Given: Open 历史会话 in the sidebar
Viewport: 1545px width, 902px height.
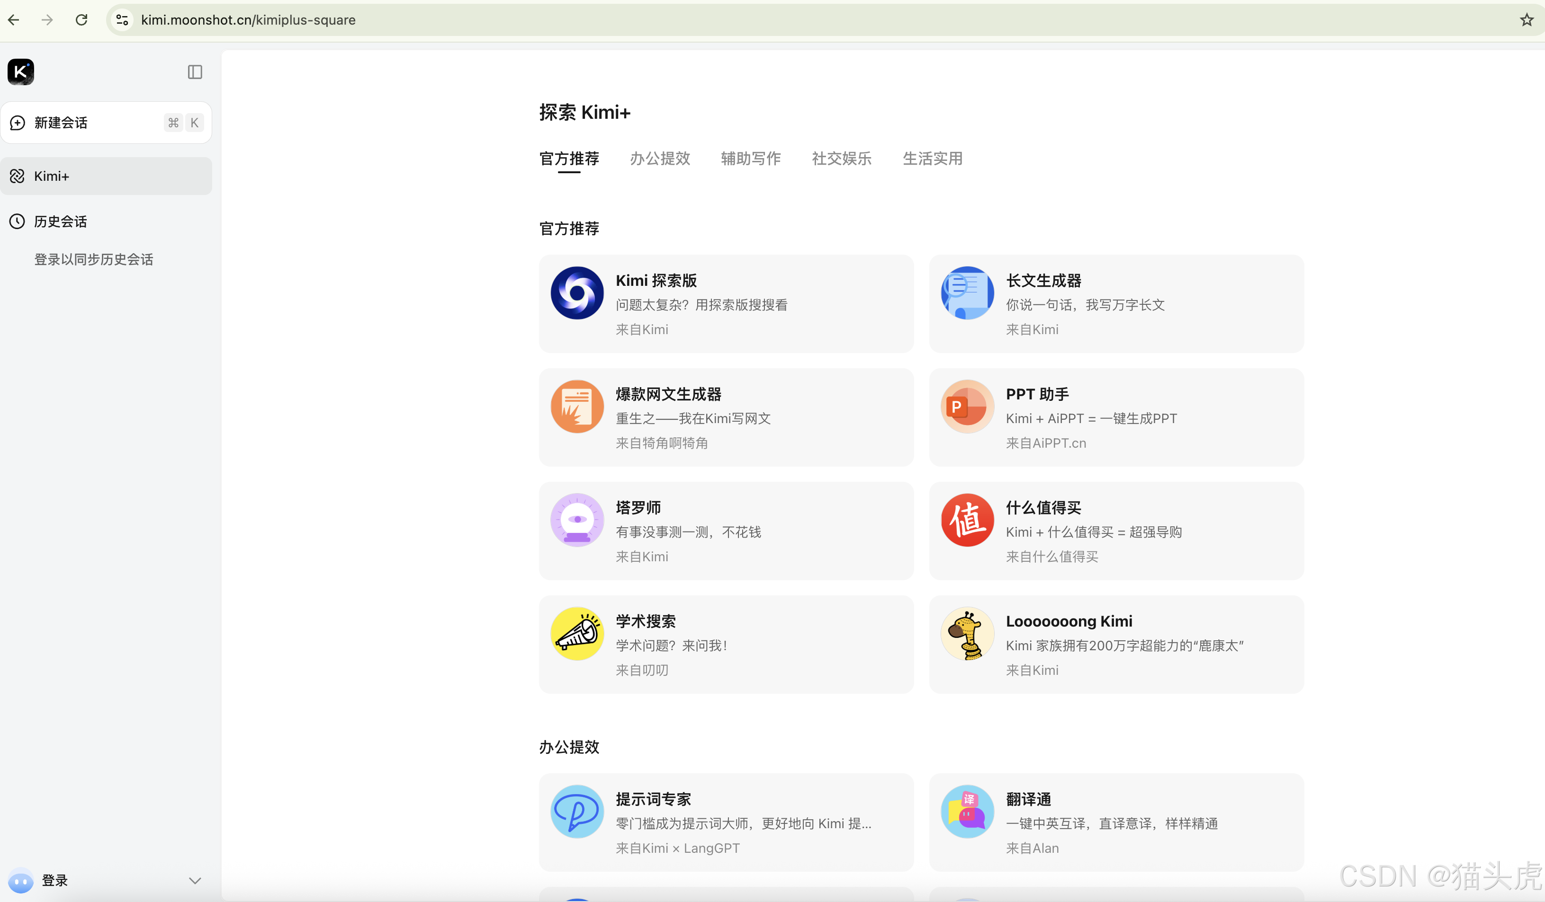Looking at the screenshot, I should click(x=60, y=221).
